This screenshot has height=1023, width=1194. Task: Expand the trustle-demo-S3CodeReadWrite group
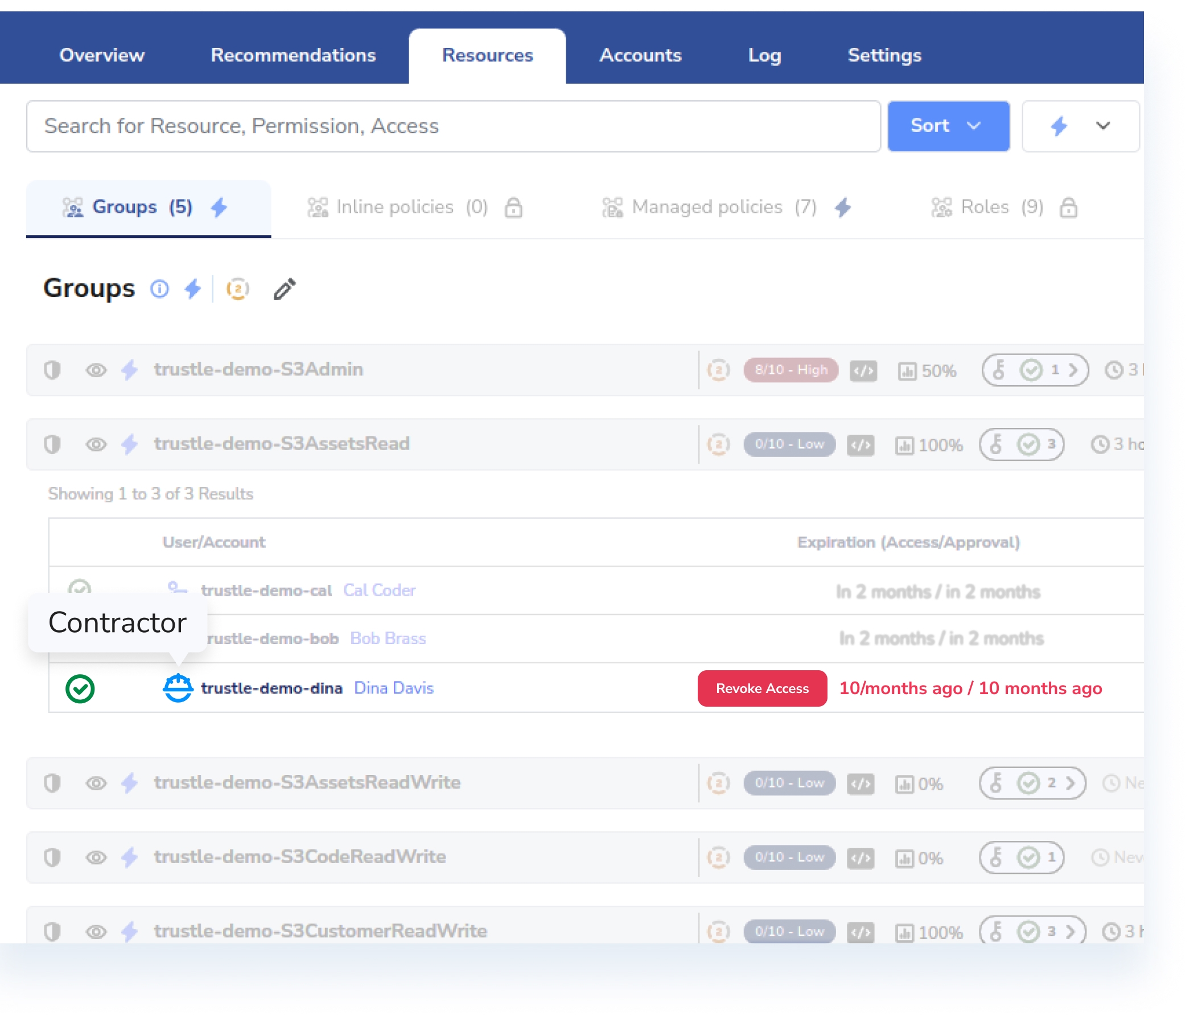pyautogui.click(x=300, y=857)
